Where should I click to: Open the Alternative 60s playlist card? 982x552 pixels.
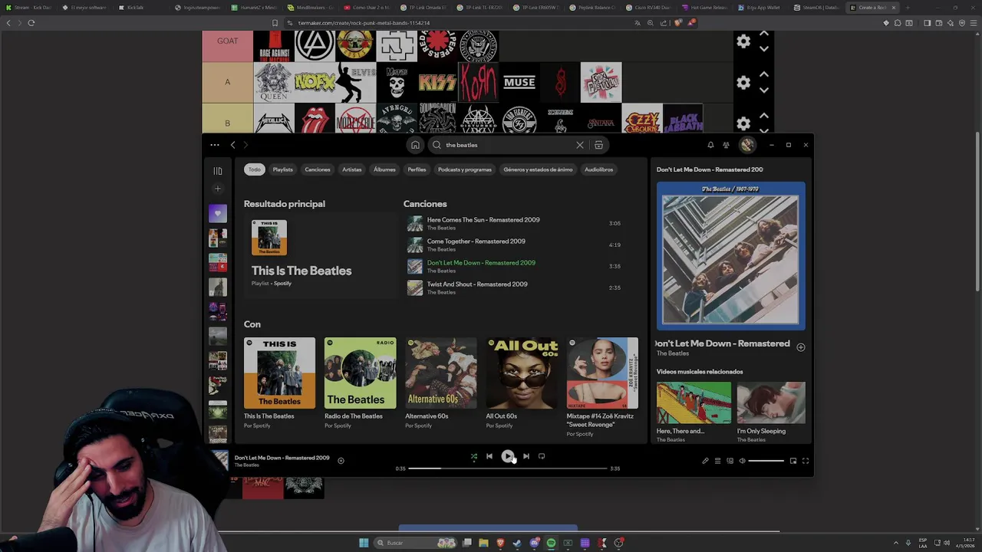[440, 384]
